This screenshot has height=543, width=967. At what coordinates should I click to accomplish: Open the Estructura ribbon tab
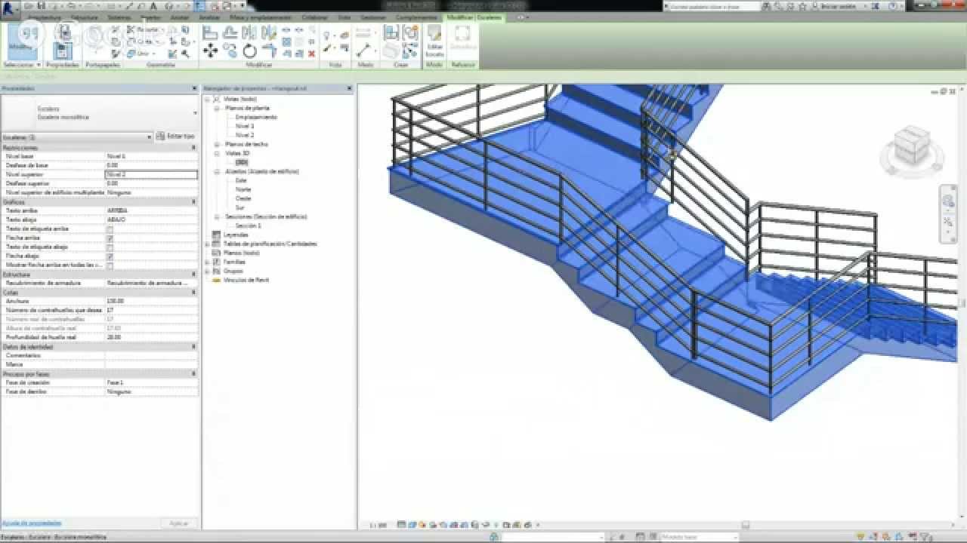84,17
